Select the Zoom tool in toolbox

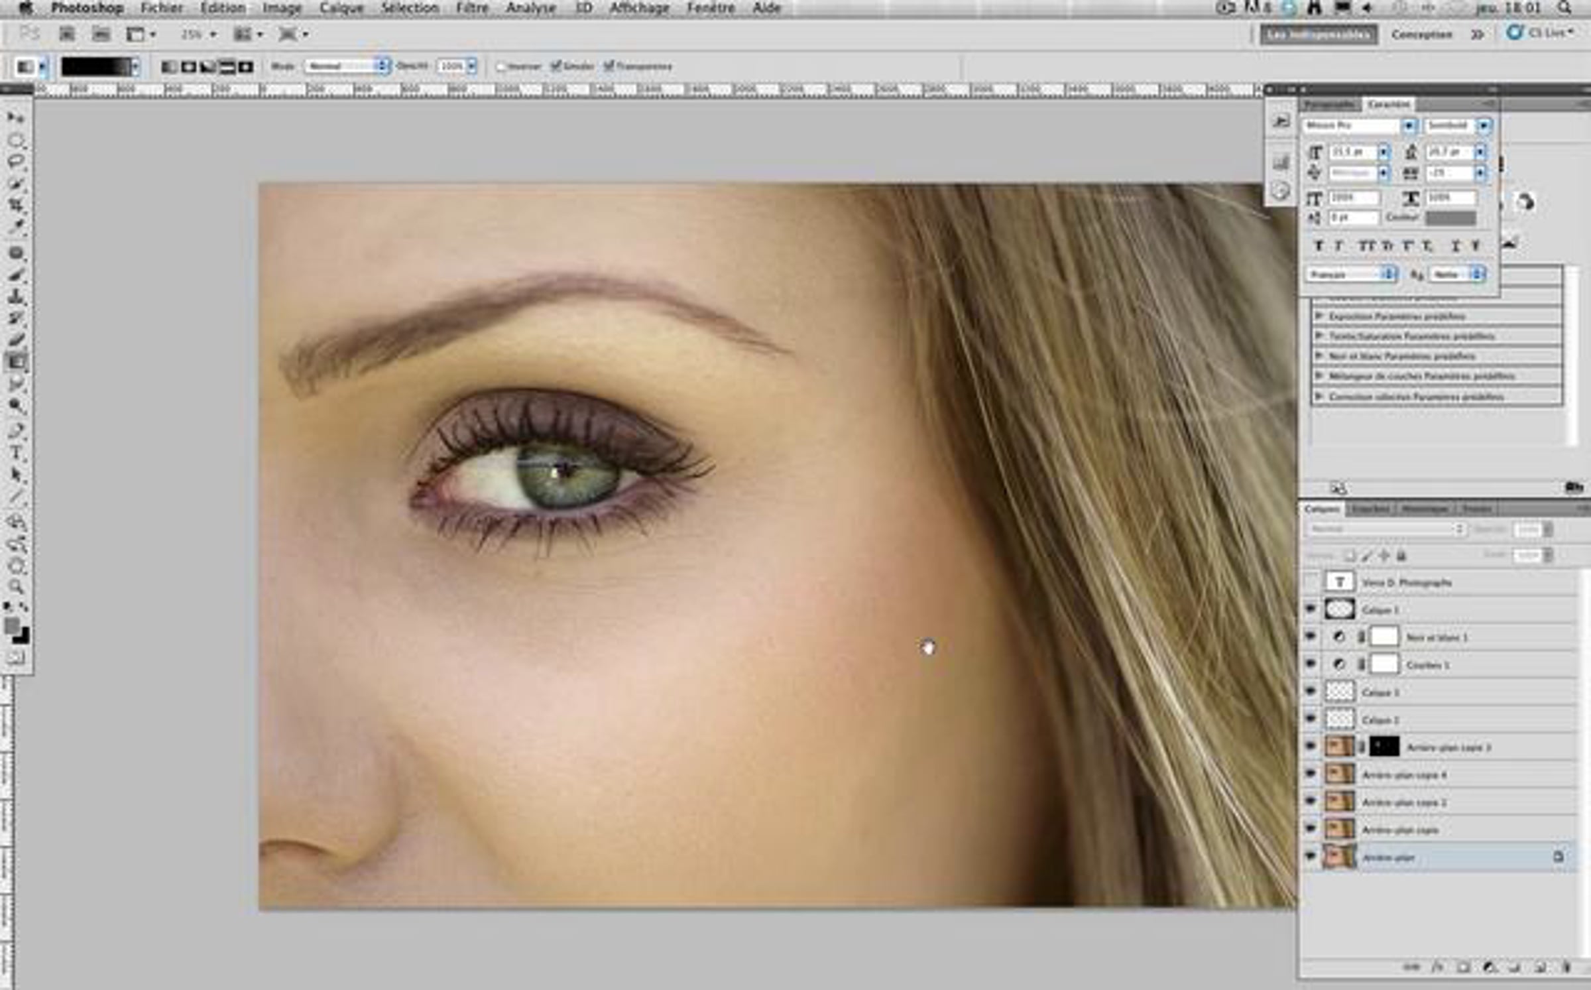pos(17,587)
